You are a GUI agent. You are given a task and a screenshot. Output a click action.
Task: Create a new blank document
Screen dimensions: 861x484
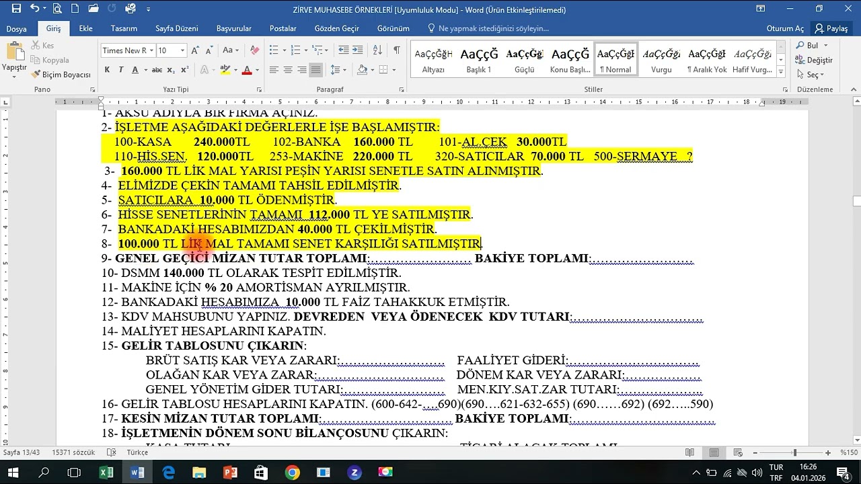coord(75,9)
